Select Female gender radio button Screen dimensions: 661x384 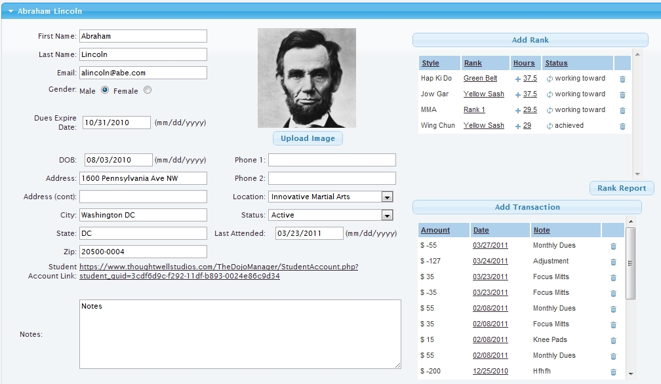pyautogui.click(x=148, y=90)
